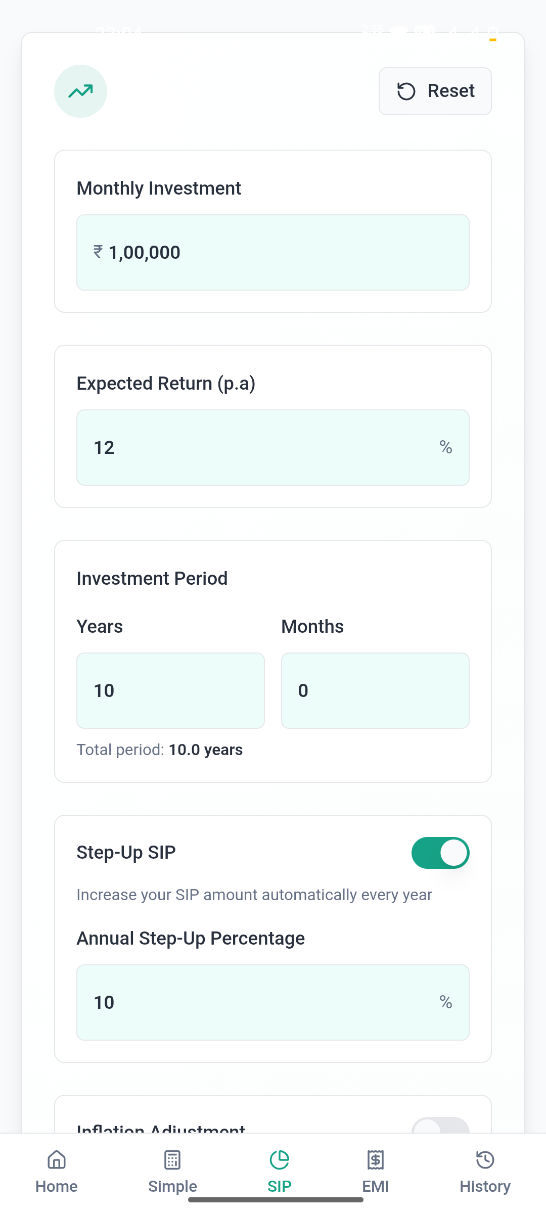
Task: Edit the Annual Step-Up Percentage value
Action: point(273,1002)
